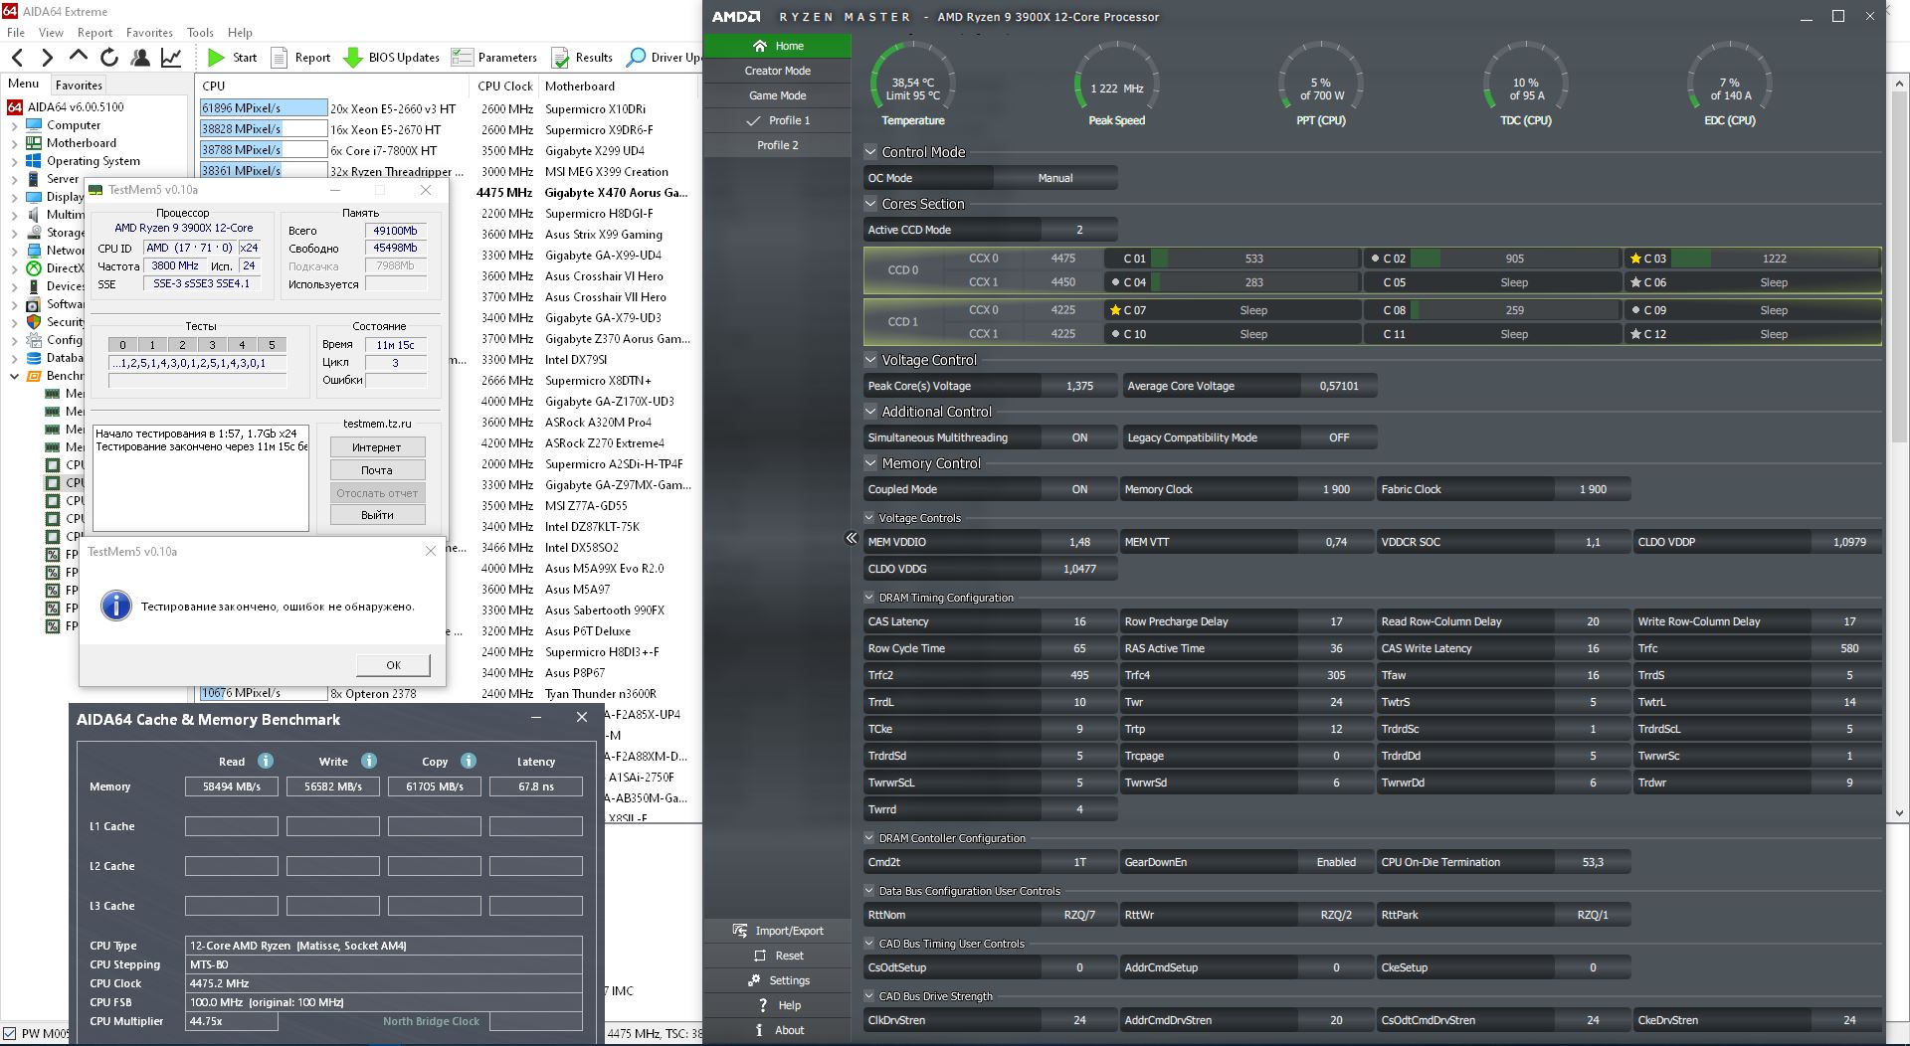
Task: Open BIOS Updates in AIDA64 toolbar
Action: [391, 58]
